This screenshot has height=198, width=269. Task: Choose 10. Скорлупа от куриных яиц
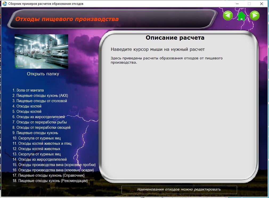pos(36,138)
